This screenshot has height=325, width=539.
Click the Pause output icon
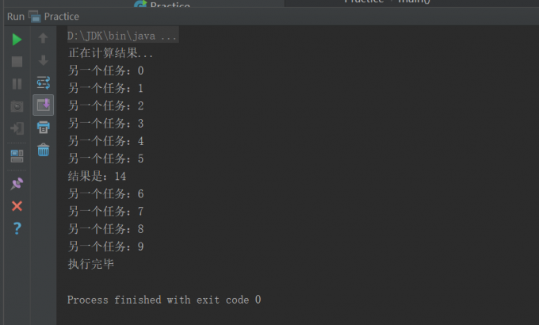[17, 83]
